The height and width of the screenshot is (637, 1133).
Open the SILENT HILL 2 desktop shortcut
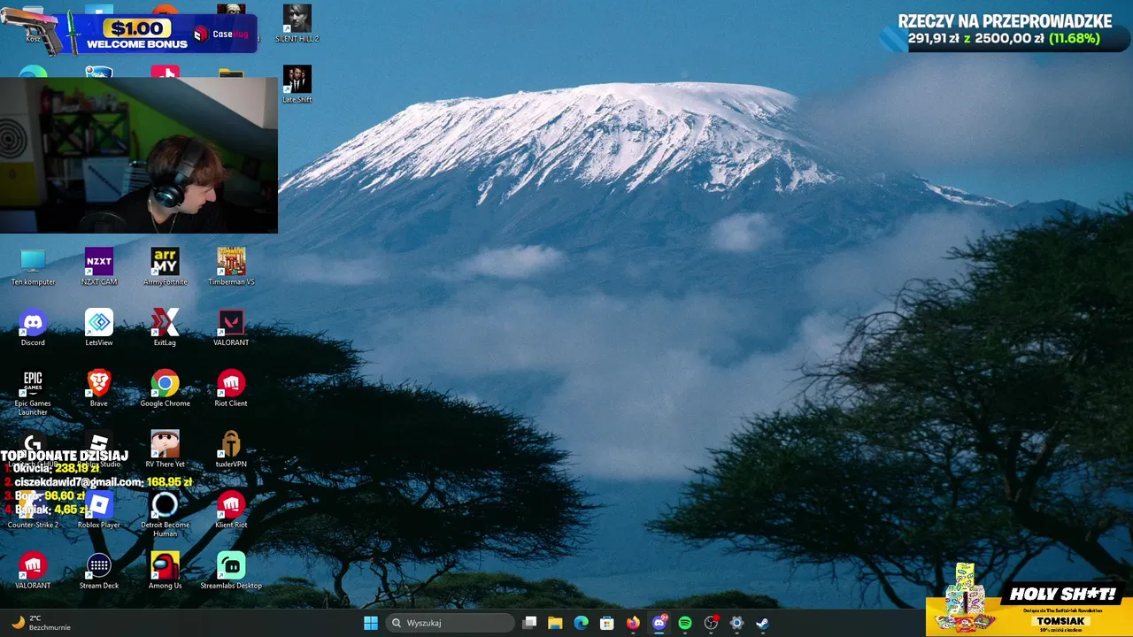[297, 23]
